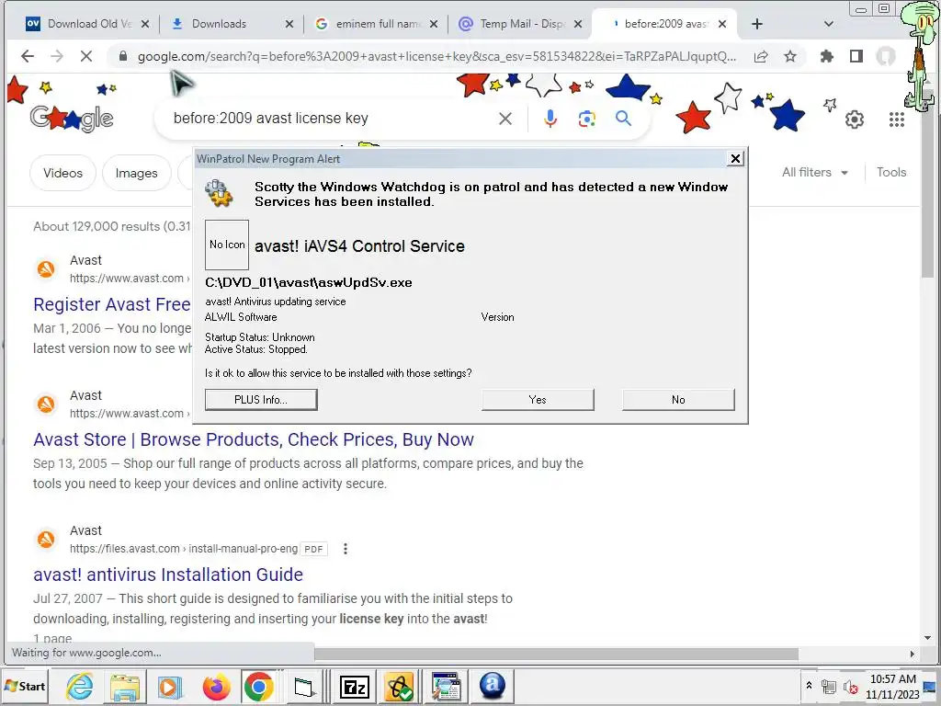The height and width of the screenshot is (706, 941).
Task: Launch Firefox from the taskbar
Action: coord(216,686)
